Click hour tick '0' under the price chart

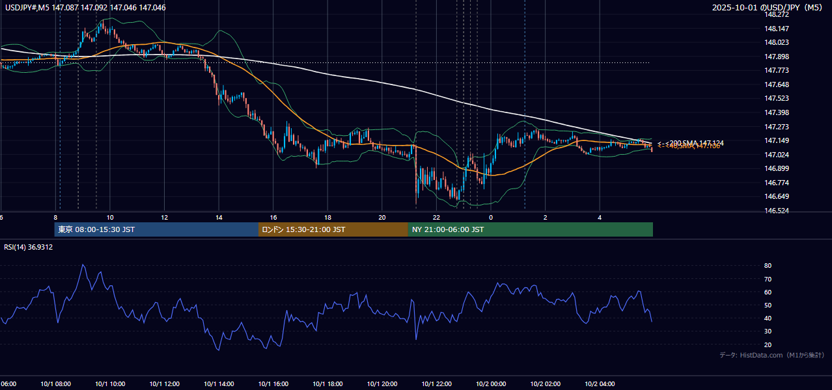click(491, 217)
